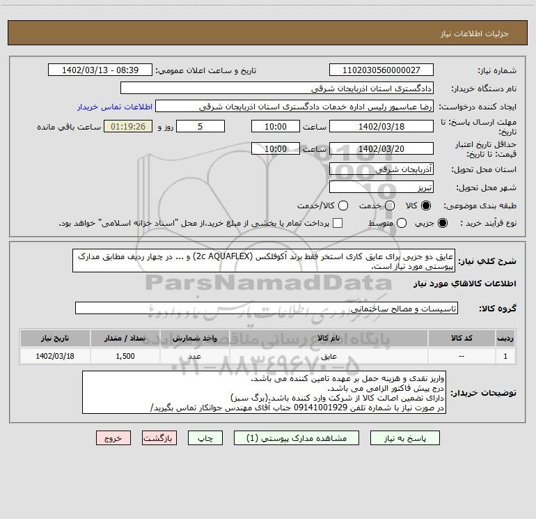Click تعداد / مقدار column header
The height and width of the screenshot is (519, 536).
coord(125,338)
